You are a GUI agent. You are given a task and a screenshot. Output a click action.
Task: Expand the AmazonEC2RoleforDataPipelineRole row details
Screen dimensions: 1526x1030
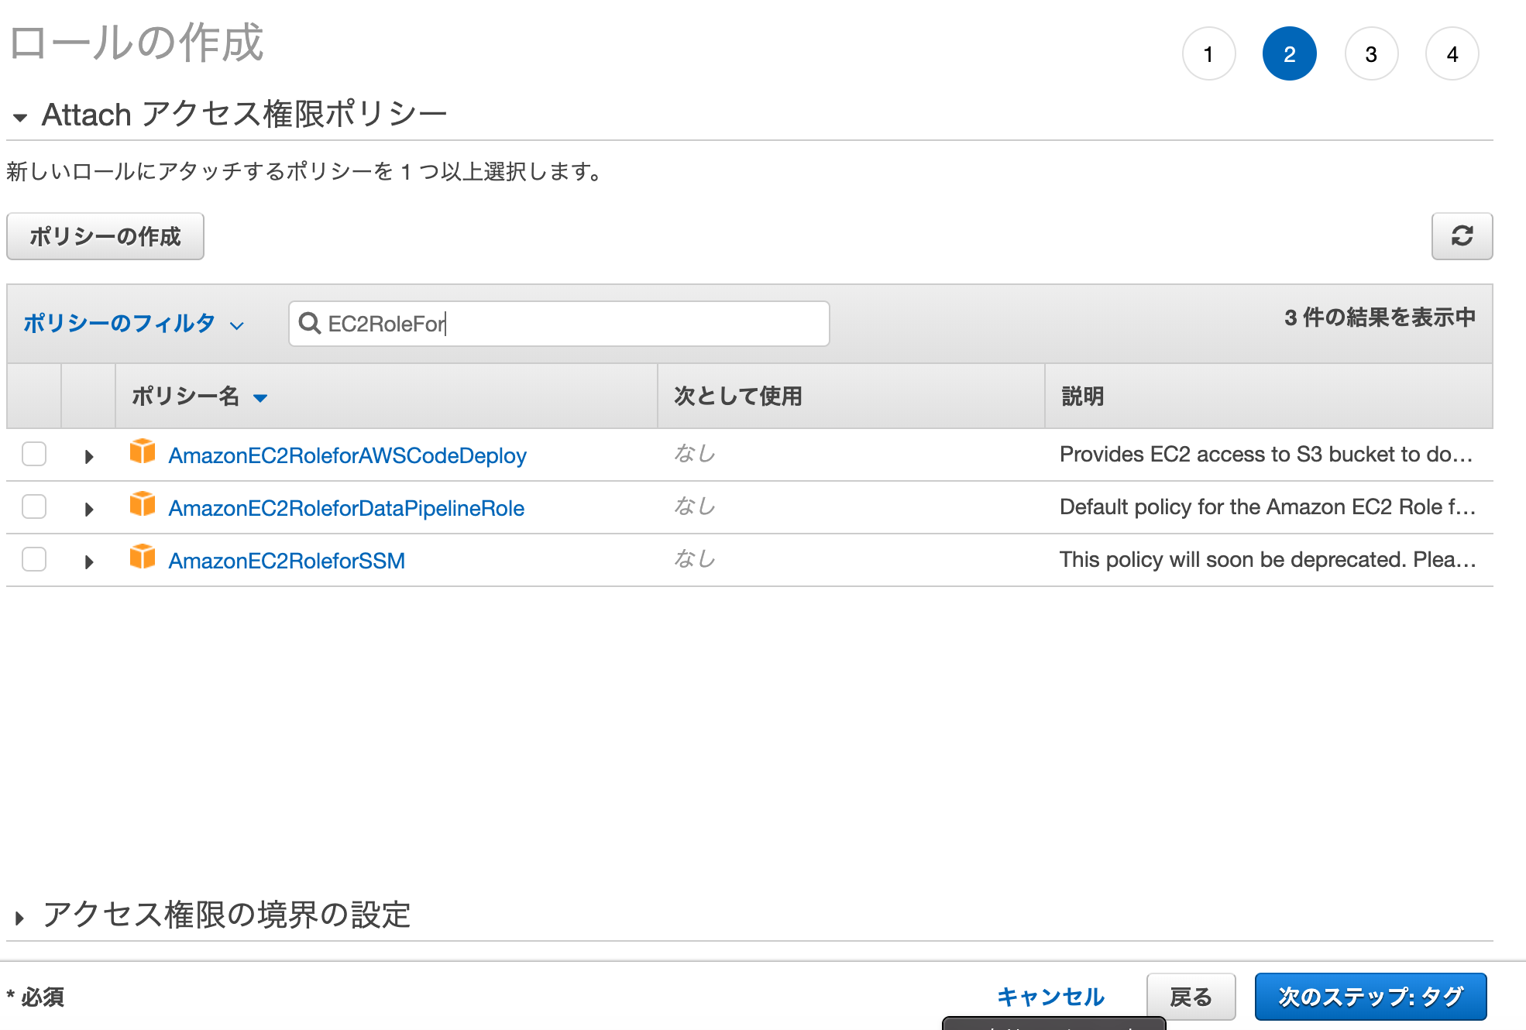[89, 510]
